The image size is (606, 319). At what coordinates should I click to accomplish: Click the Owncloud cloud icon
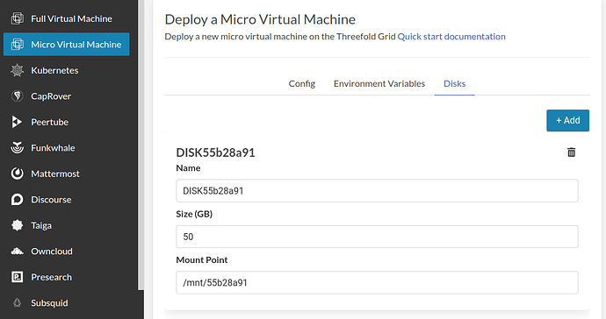pos(17,252)
